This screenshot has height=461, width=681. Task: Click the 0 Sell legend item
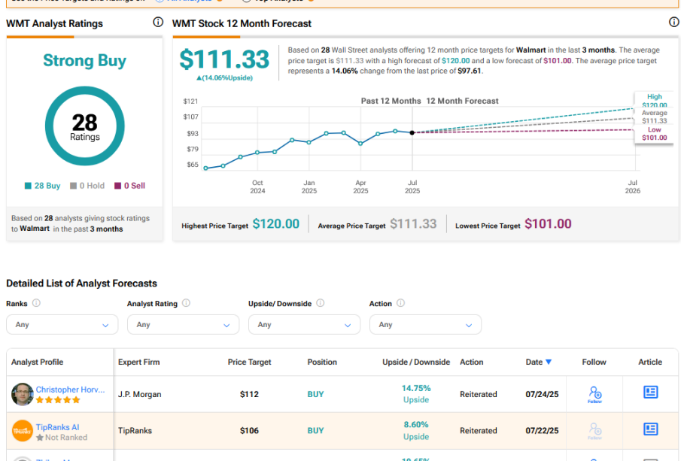coord(130,186)
